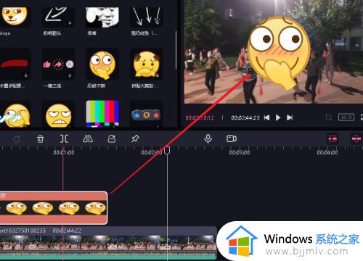Split the clip using the split tool
Viewport: 363px width, 261px height.
tap(64, 138)
